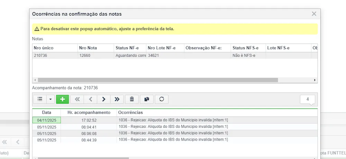
Task: Select date cell 04/11/2025
Action: tap(47, 120)
